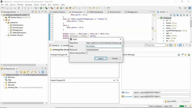Clone a Git repository icon
192x108 pixels.
pyautogui.click(x=25, y=72)
